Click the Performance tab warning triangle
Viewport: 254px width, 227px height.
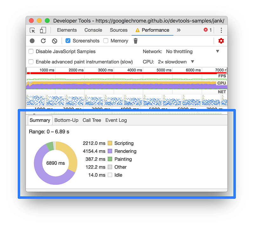coord(137,30)
